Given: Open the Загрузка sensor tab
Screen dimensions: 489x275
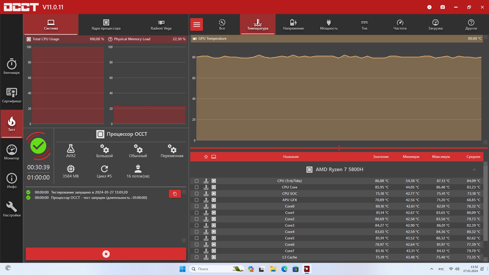Looking at the screenshot, I should pos(436,24).
